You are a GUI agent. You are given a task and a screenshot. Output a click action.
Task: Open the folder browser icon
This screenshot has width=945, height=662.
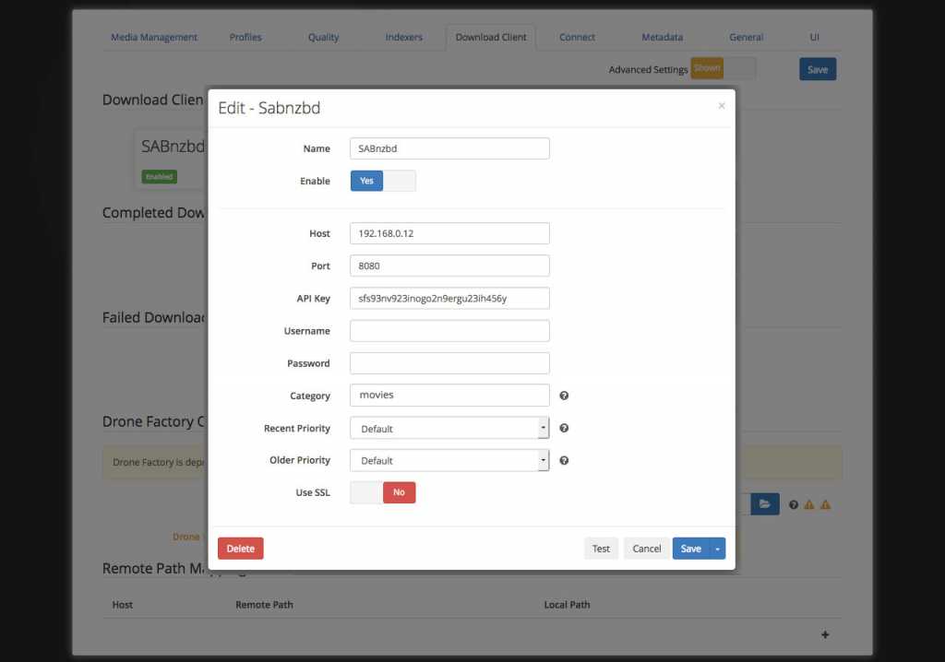point(764,503)
